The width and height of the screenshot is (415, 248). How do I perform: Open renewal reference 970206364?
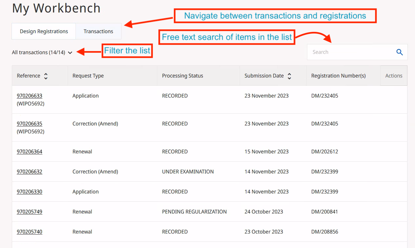[30, 152]
